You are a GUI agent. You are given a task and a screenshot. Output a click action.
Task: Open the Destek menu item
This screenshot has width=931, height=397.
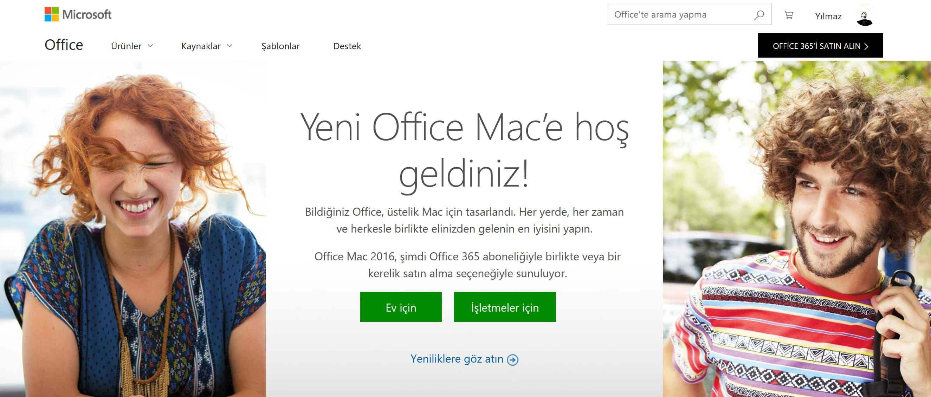347,46
